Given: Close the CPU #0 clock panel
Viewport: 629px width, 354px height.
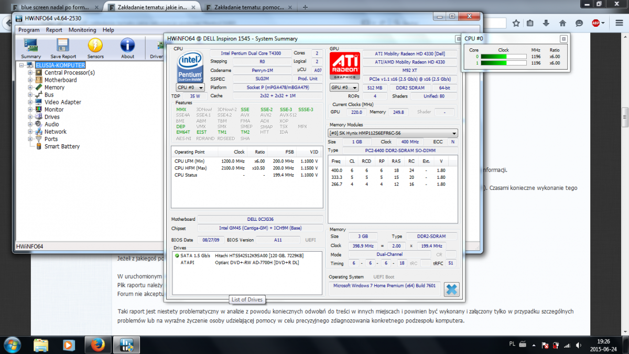Looking at the screenshot, I should pos(563,39).
